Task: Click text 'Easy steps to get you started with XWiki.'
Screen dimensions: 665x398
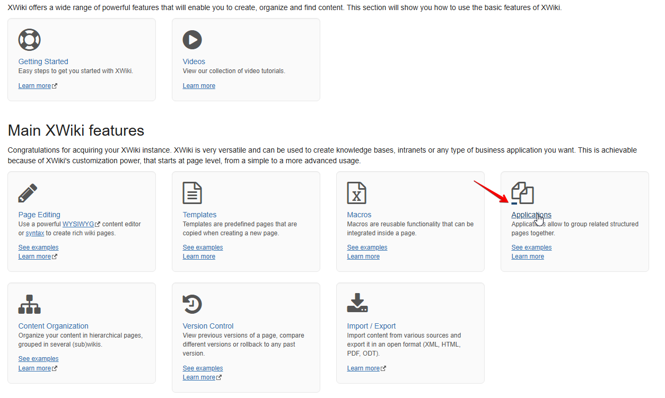Action: [x=76, y=71]
